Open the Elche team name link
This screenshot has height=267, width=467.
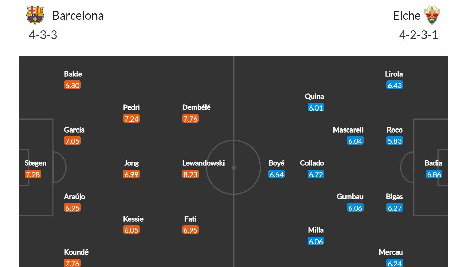click(x=407, y=16)
